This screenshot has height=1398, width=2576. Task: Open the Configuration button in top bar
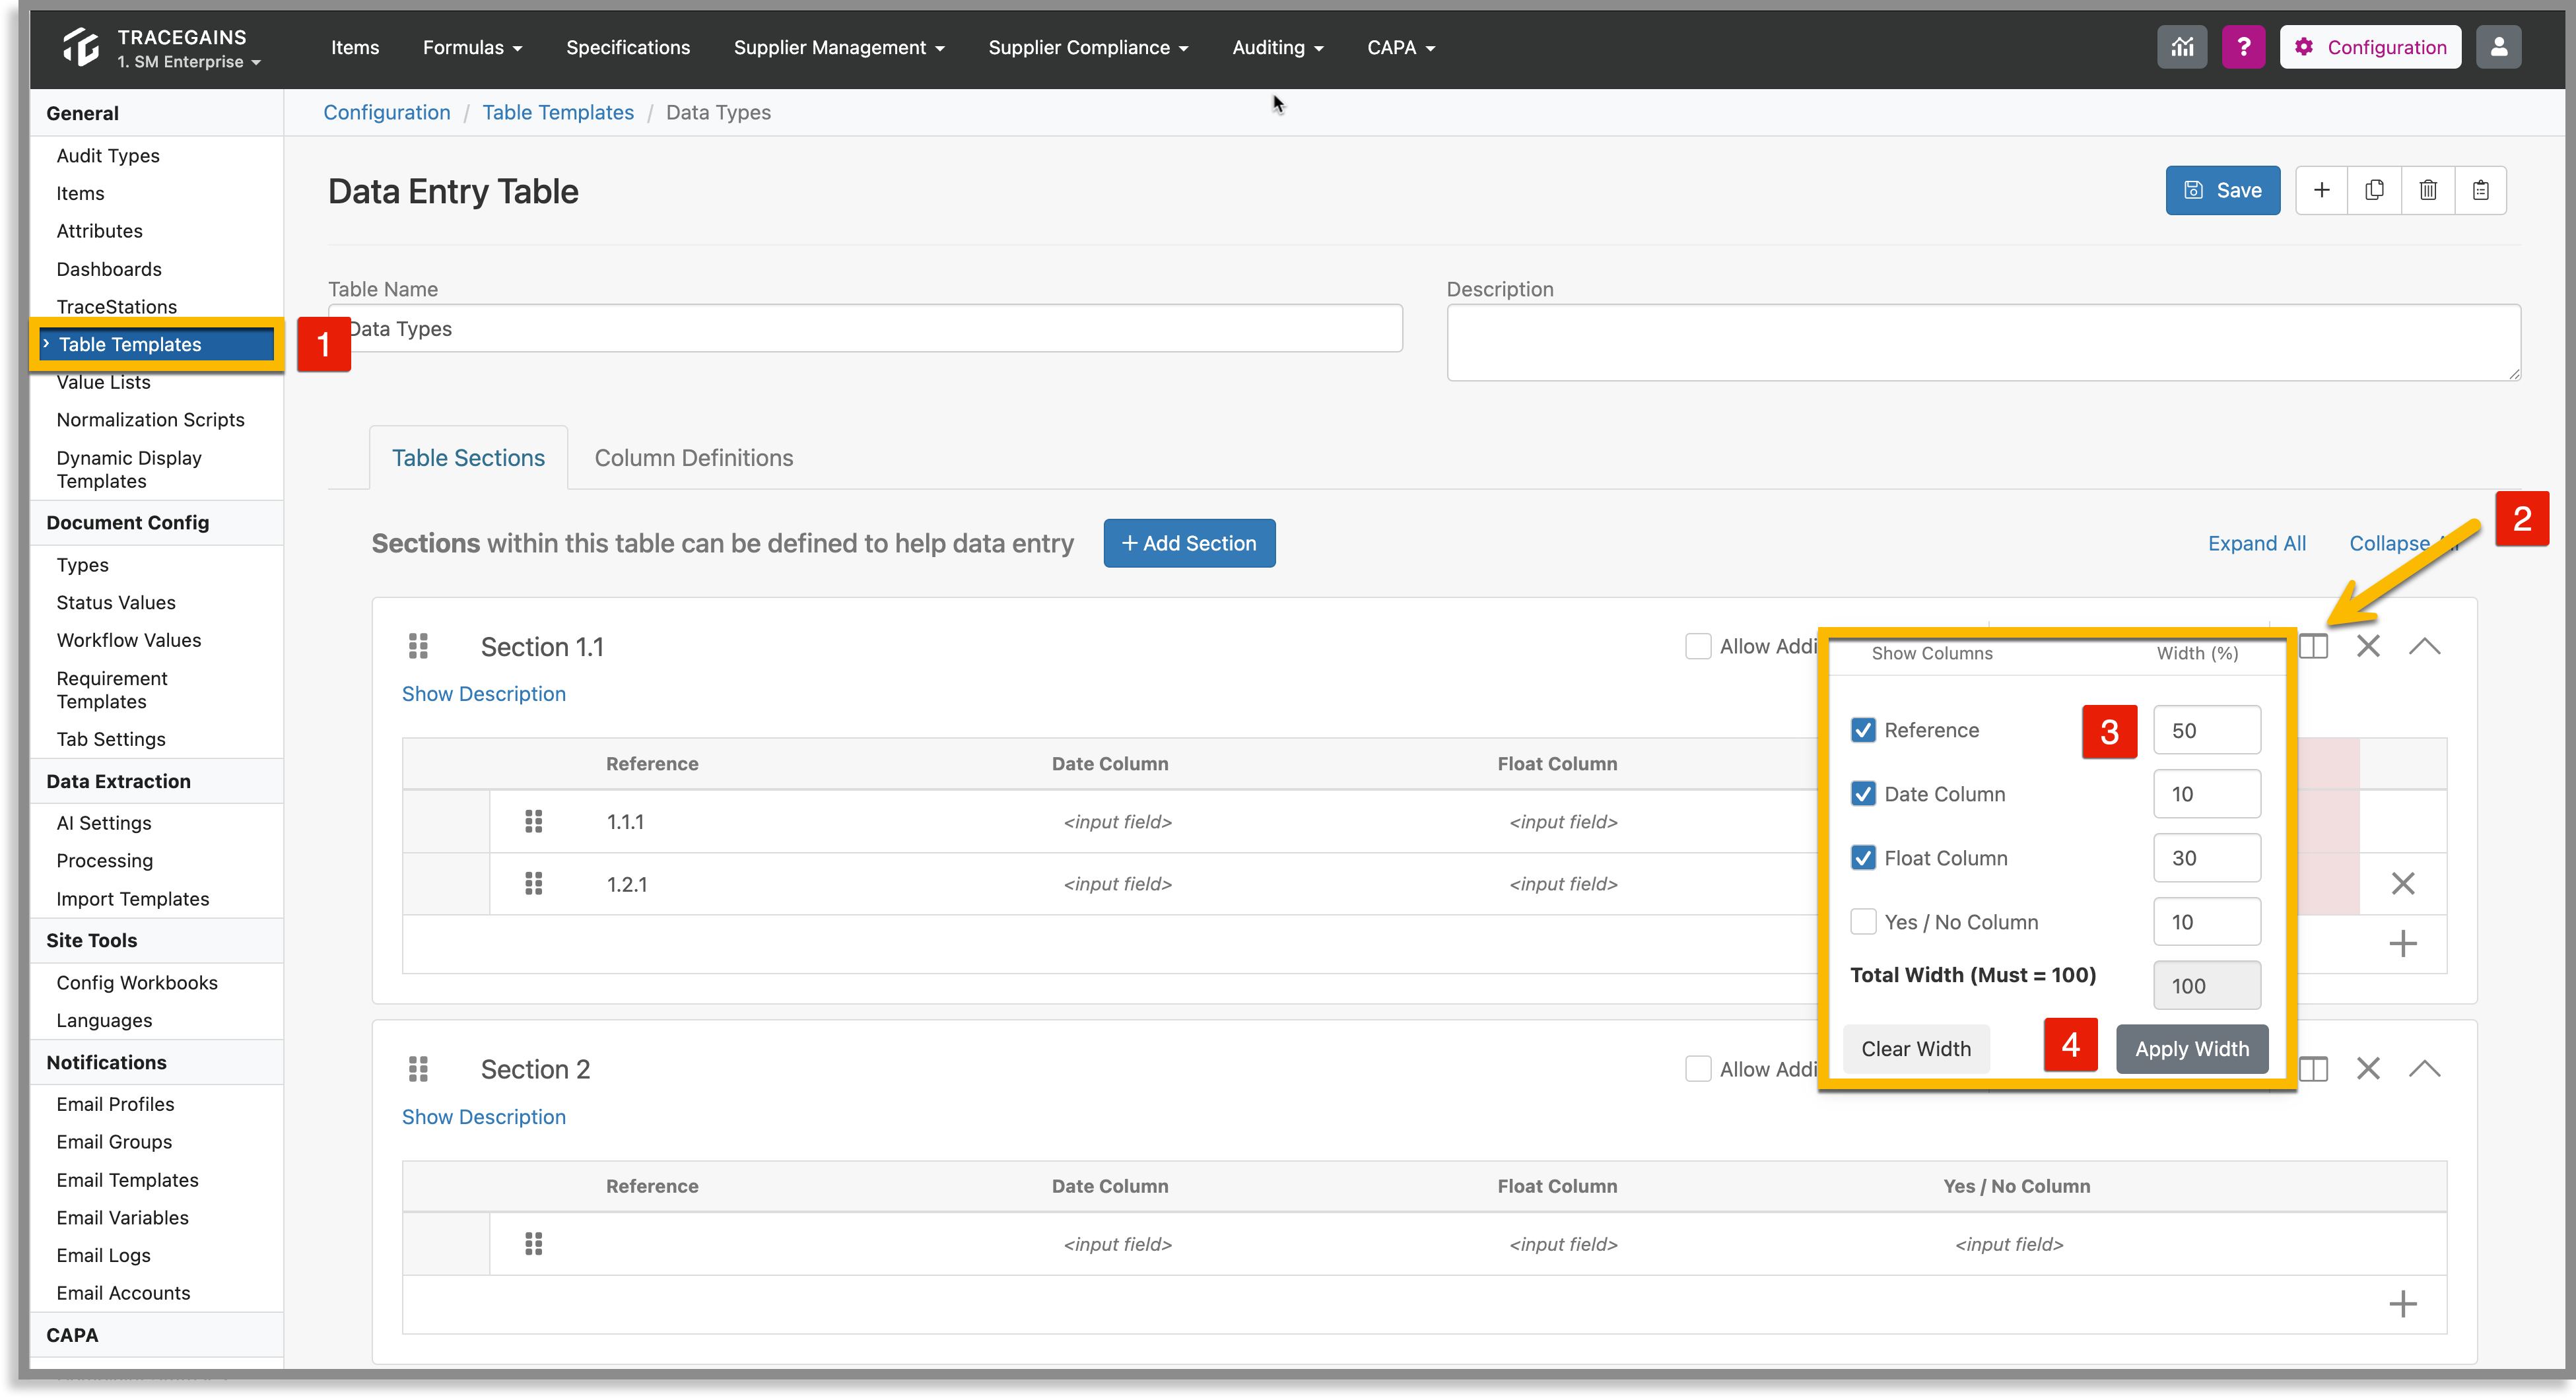point(2370,47)
